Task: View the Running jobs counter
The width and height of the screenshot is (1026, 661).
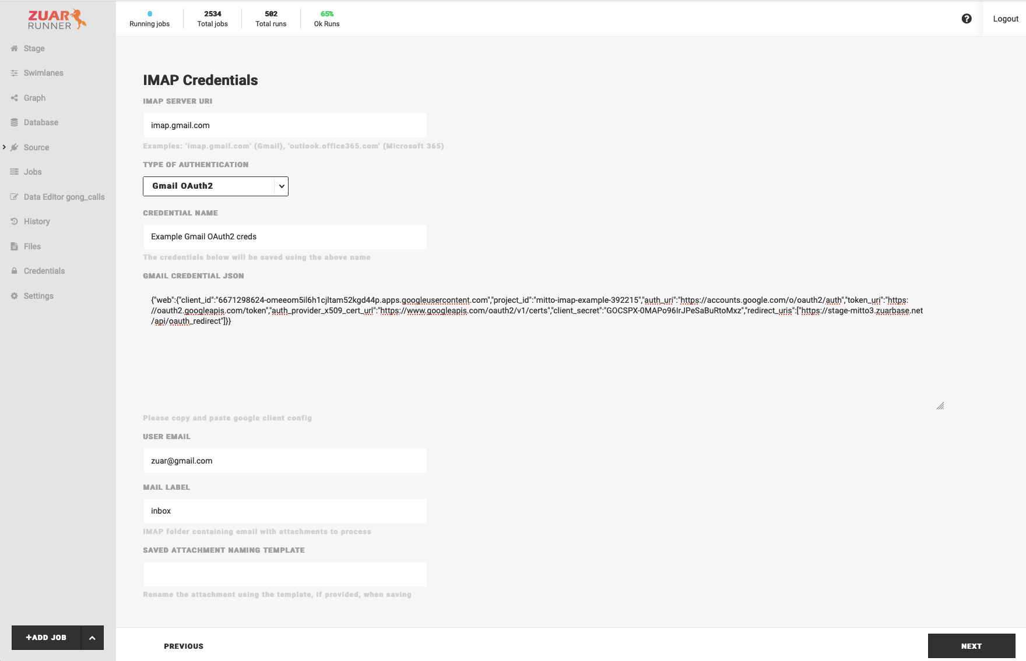Action: (x=149, y=19)
